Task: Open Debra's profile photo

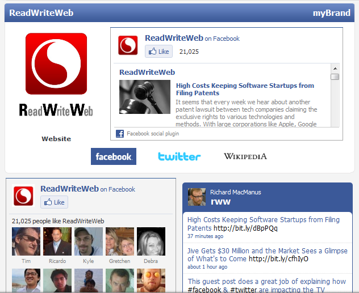Action: coord(151,241)
